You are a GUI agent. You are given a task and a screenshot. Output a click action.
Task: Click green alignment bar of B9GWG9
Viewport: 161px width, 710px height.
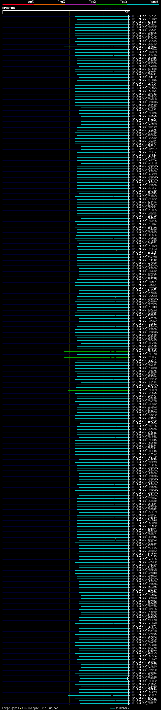pos(99,390)
